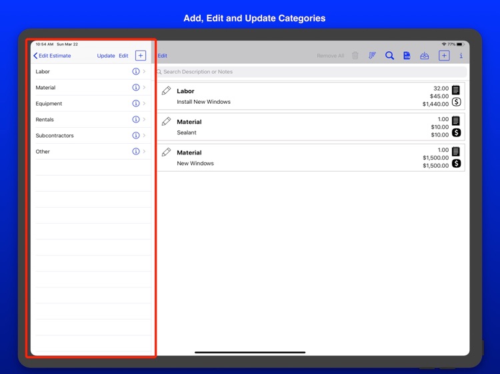
Task: Click the Update button in categories panel
Action: click(x=106, y=56)
